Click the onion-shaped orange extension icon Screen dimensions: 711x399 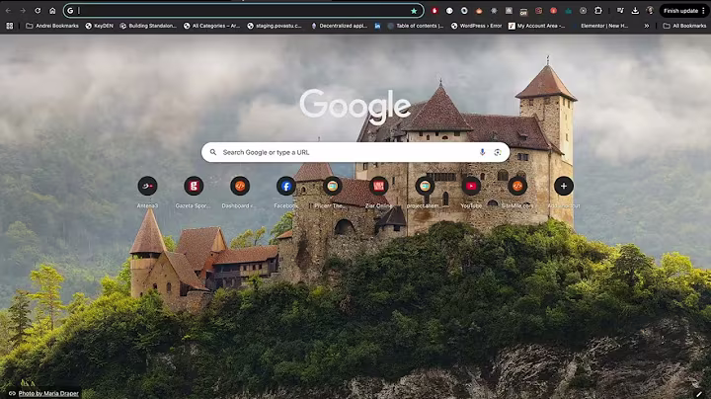(479, 11)
